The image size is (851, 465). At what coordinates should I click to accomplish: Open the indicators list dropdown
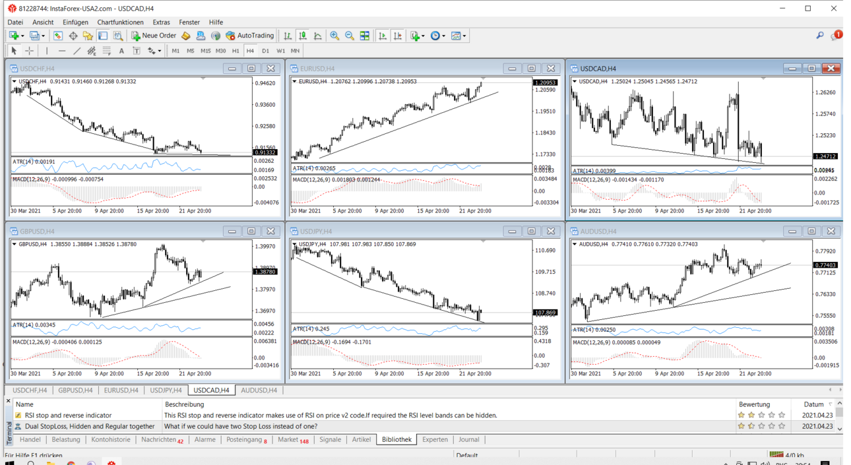click(423, 36)
